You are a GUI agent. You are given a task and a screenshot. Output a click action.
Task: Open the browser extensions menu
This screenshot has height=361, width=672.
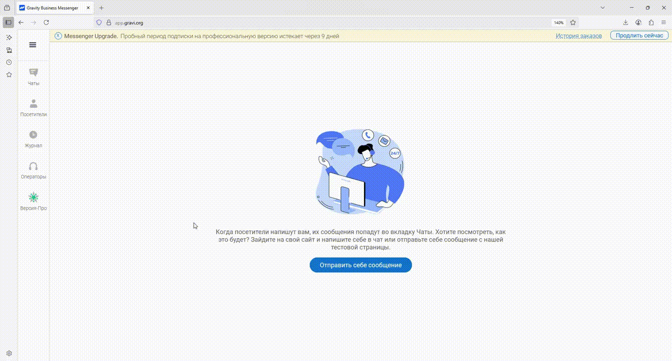(651, 23)
